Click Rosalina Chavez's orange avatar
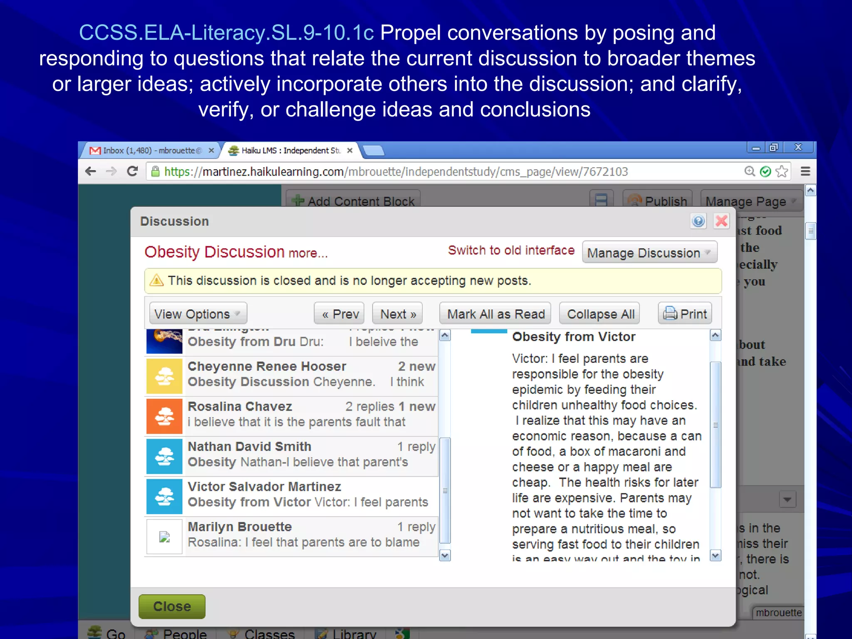The width and height of the screenshot is (852, 639). click(164, 416)
